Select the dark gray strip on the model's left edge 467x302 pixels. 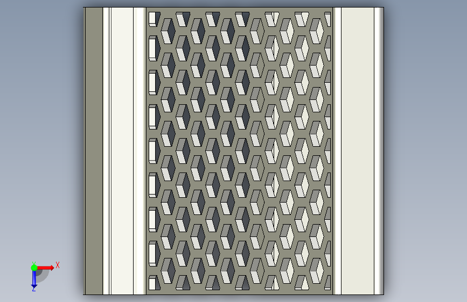click(94, 151)
